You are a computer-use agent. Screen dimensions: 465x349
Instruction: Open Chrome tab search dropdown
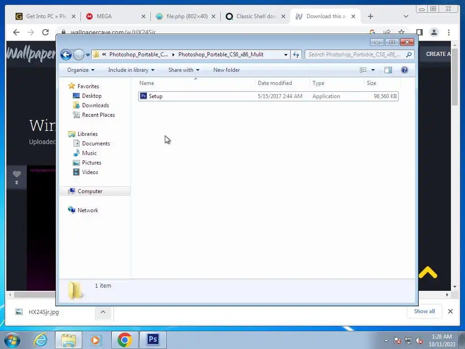(x=406, y=17)
